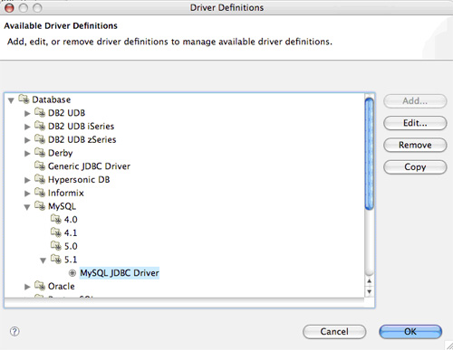This screenshot has height=350, width=453.
Task: Select the DB2 UDB zSeries entry
Action: (82, 139)
